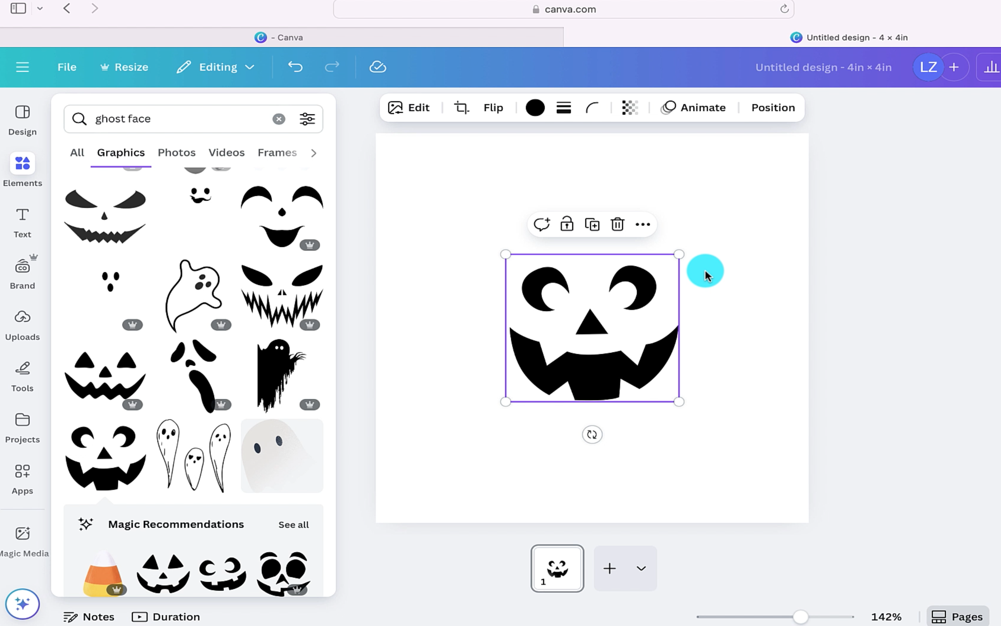Expand more search category tabs with the chevron
Screen dimensions: 1001x626
coord(313,153)
